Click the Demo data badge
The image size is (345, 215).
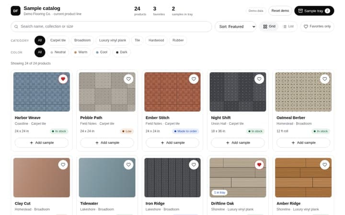click(x=256, y=11)
